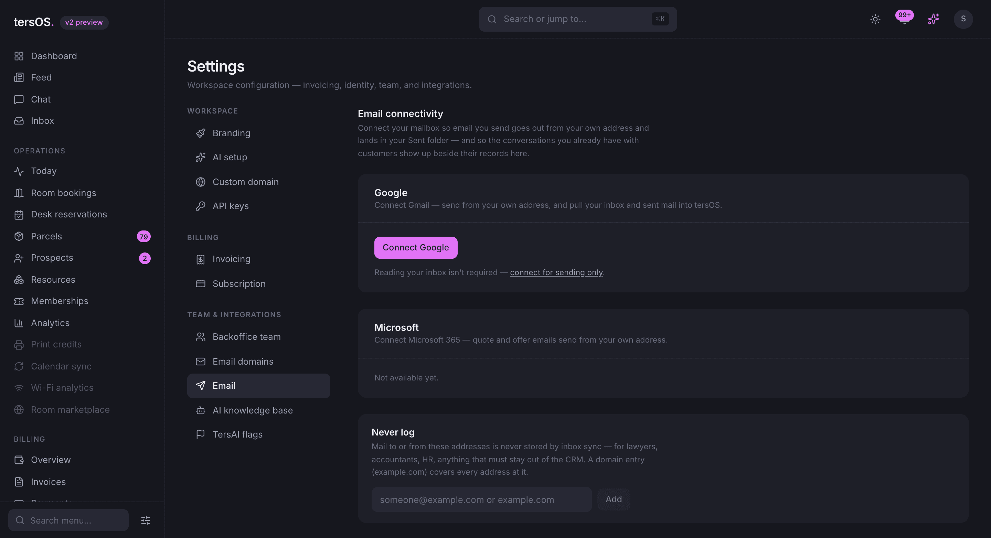This screenshot has height=538, width=991.
Task: Click the Wi-Fi analytics signal icon
Action: click(x=19, y=388)
